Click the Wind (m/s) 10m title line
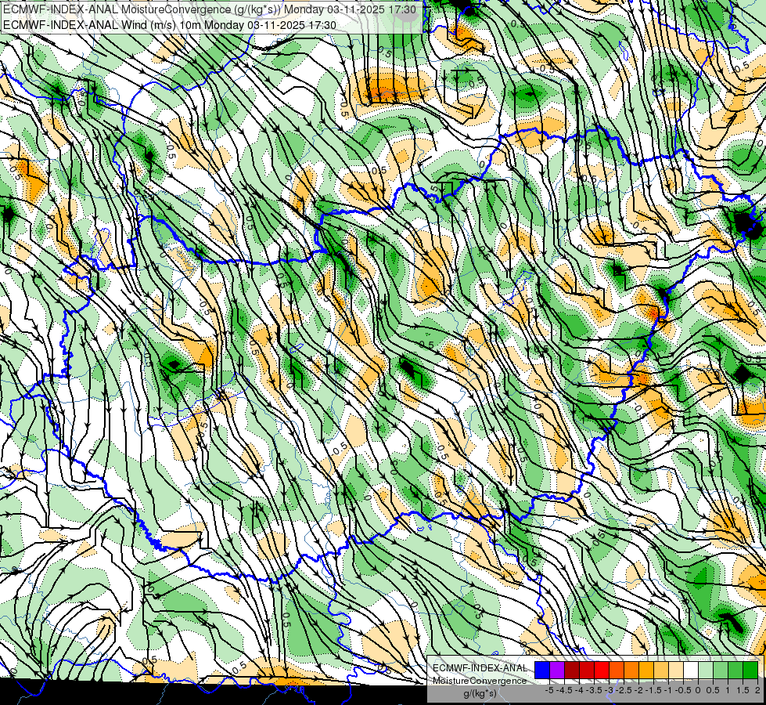The width and height of the screenshot is (766, 705). [x=170, y=24]
